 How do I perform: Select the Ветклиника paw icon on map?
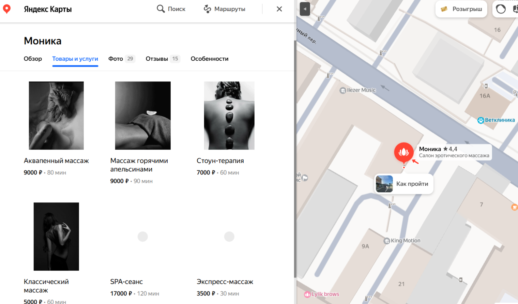click(x=481, y=120)
